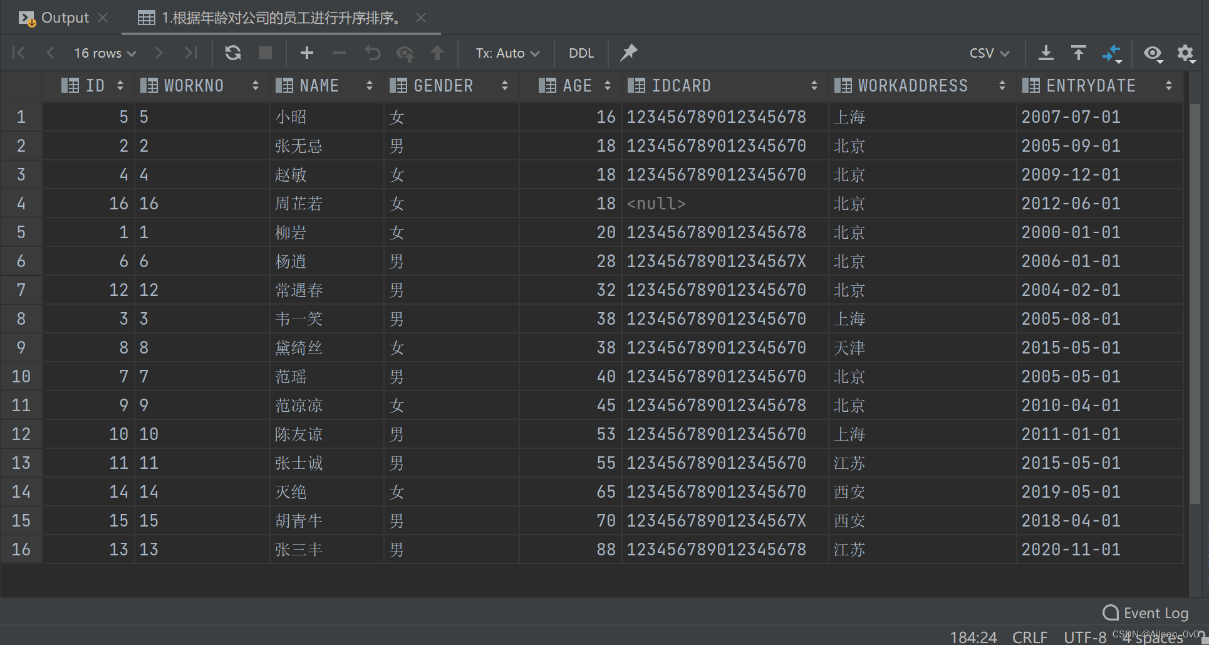Reload the query result page
Viewport: 1209px width, 645px height.
point(233,53)
